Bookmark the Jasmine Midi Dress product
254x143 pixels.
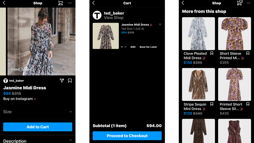[70, 81]
